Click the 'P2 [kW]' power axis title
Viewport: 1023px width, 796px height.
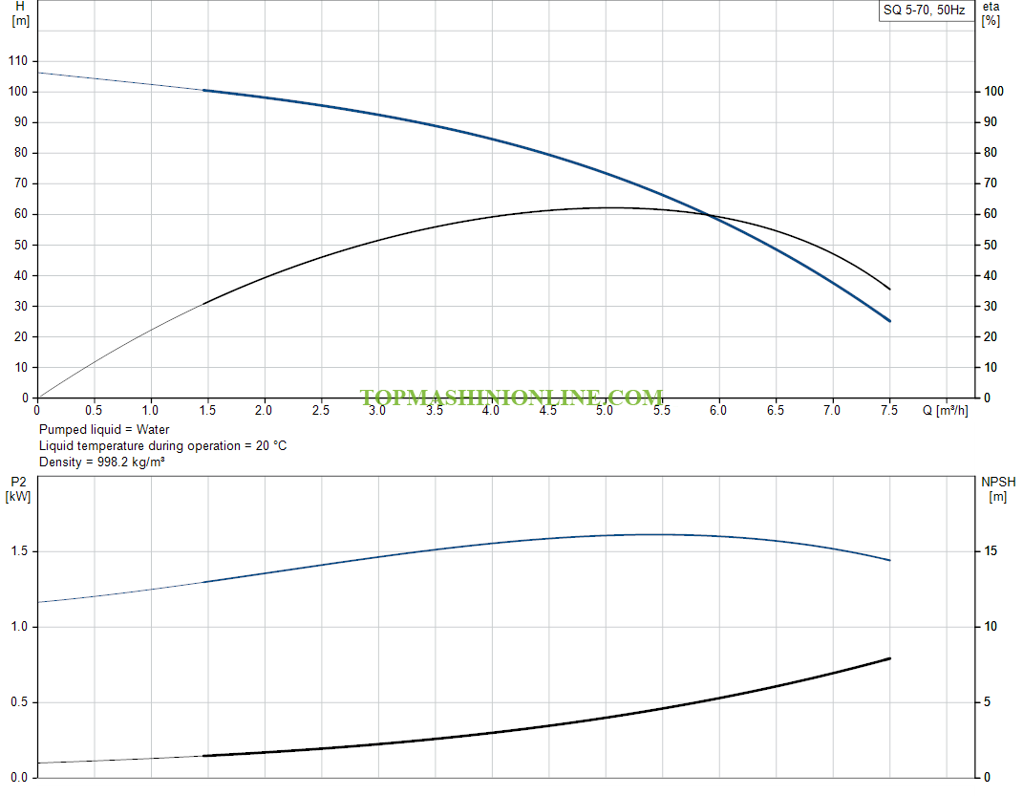pos(18,489)
